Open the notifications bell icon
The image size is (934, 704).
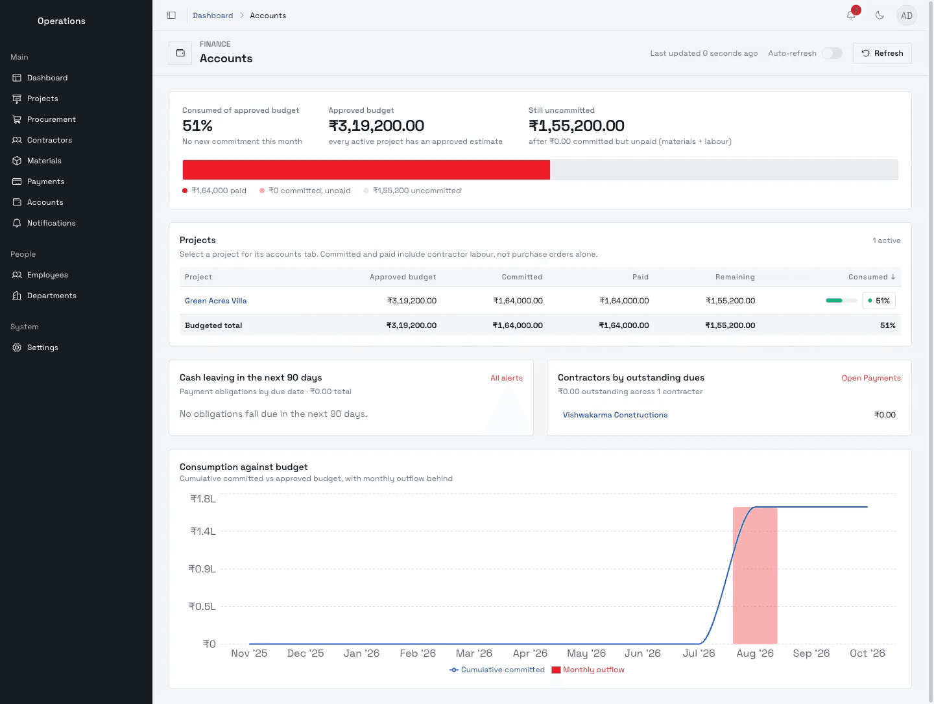coord(851,16)
